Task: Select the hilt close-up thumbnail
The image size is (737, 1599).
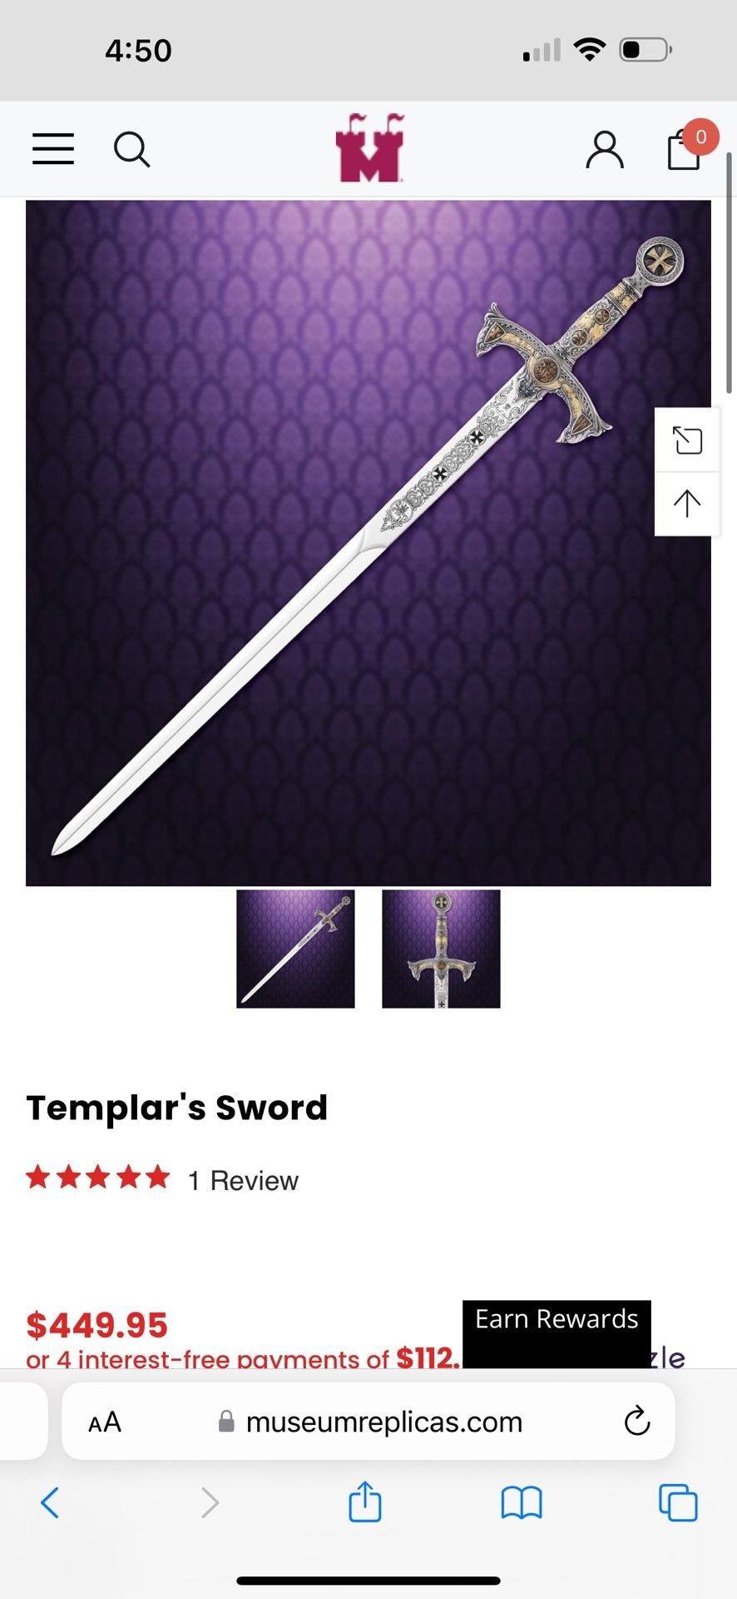Action: pyautogui.click(x=441, y=949)
